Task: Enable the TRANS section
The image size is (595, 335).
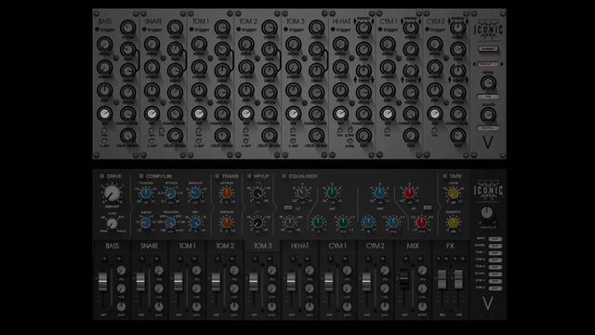Action: [217, 176]
